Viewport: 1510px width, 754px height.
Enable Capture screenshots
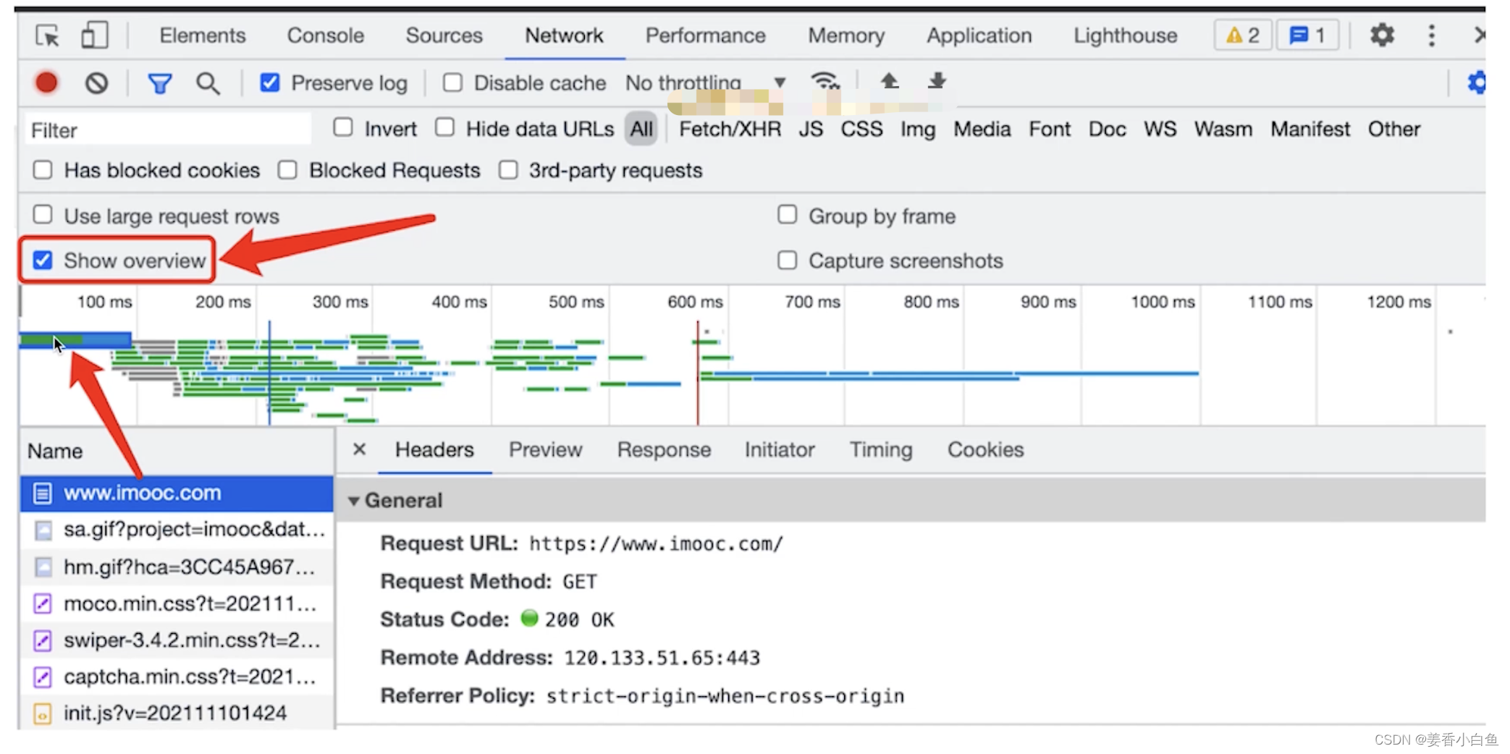787,260
